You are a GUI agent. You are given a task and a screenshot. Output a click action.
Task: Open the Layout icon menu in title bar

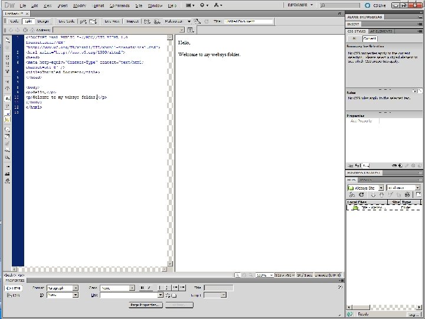coord(190,5)
